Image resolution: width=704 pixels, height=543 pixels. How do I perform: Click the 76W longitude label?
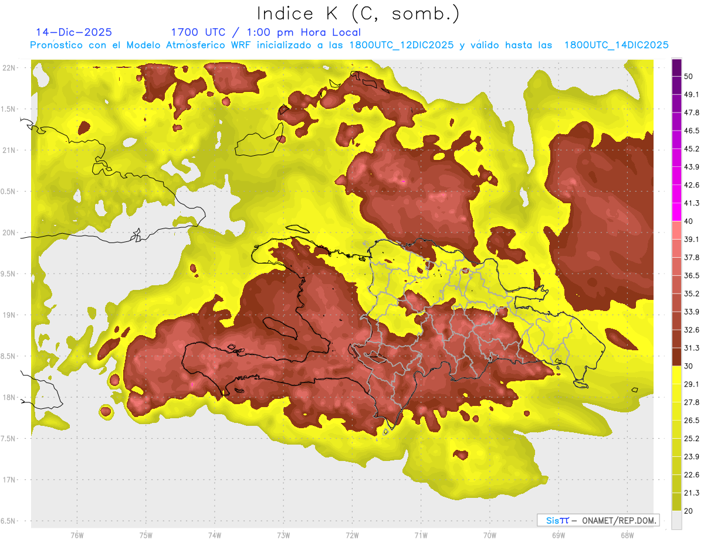[x=77, y=535]
